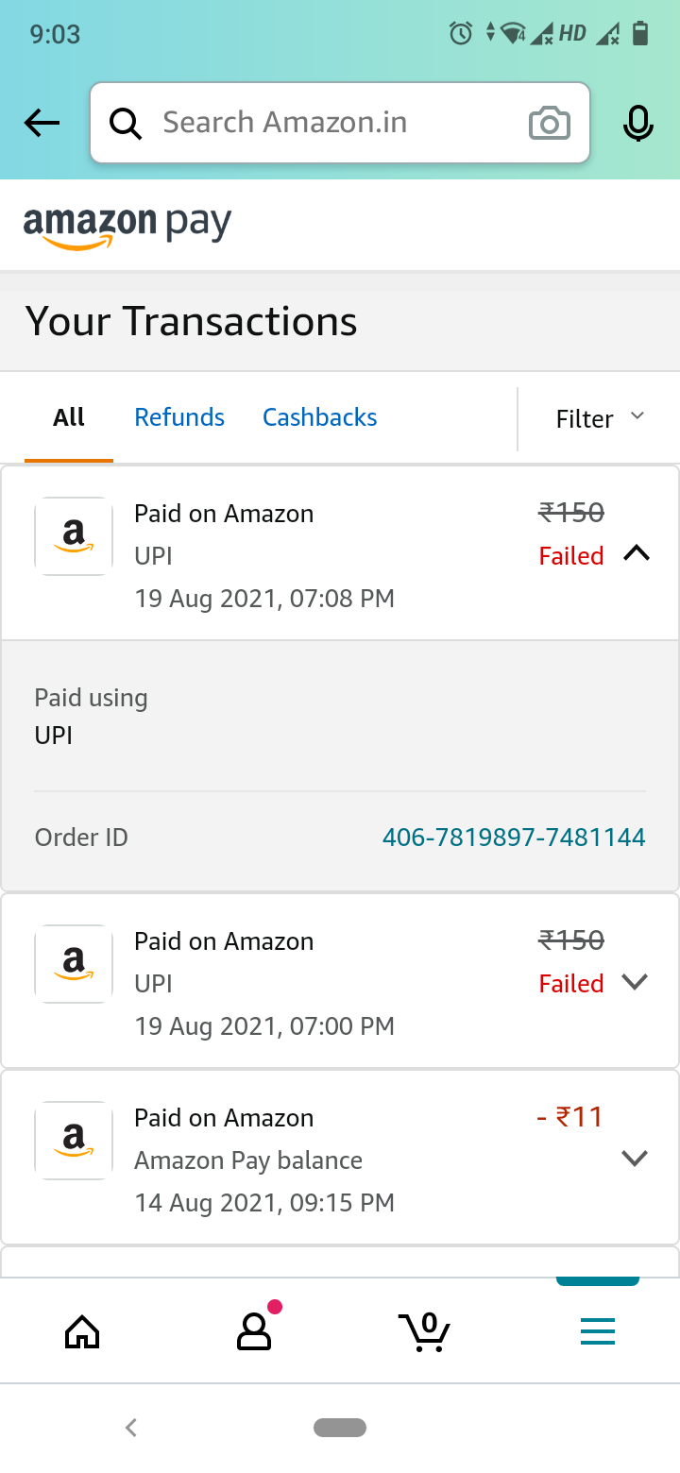Open order ID 406-7819897-7481144 link

click(513, 838)
